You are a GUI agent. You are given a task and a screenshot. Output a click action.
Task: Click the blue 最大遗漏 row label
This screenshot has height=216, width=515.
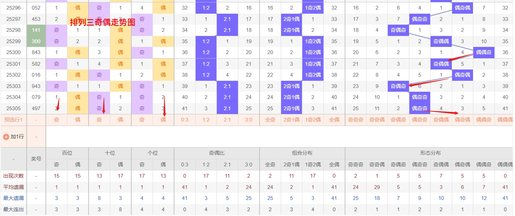[x=14, y=198]
